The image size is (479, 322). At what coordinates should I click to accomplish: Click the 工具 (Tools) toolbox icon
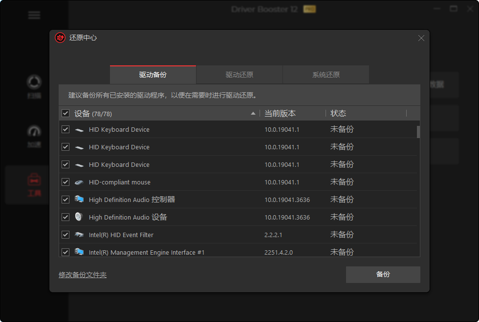pos(34,180)
